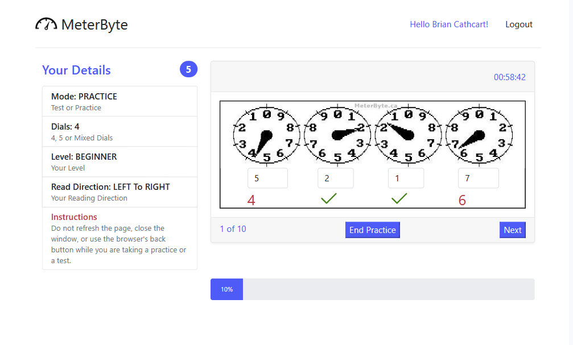The image size is (573, 345).
Task: Click the red correct answer 4
Action: (x=251, y=200)
